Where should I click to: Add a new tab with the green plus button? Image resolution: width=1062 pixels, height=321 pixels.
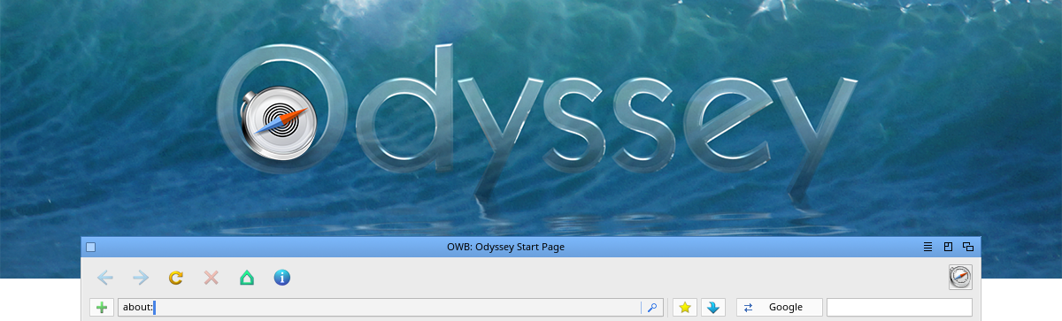(102, 308)
